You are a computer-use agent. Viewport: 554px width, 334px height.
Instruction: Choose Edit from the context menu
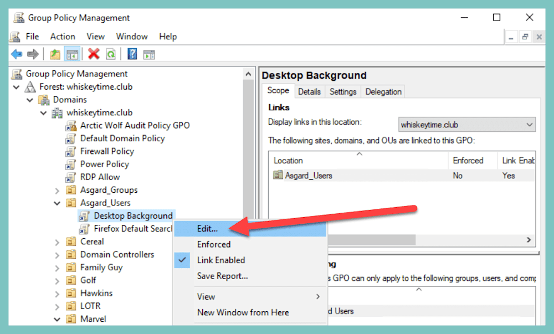tap(208, 228)
